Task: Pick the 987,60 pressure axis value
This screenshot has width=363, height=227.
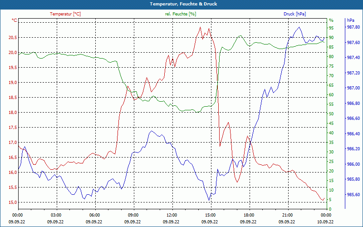Action: pyautogui.click(x=354, y=42)
